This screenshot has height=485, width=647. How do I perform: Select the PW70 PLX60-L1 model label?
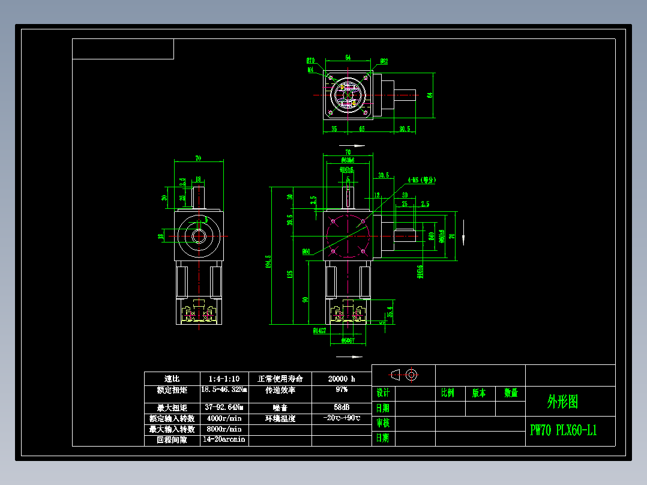point(564,429)
